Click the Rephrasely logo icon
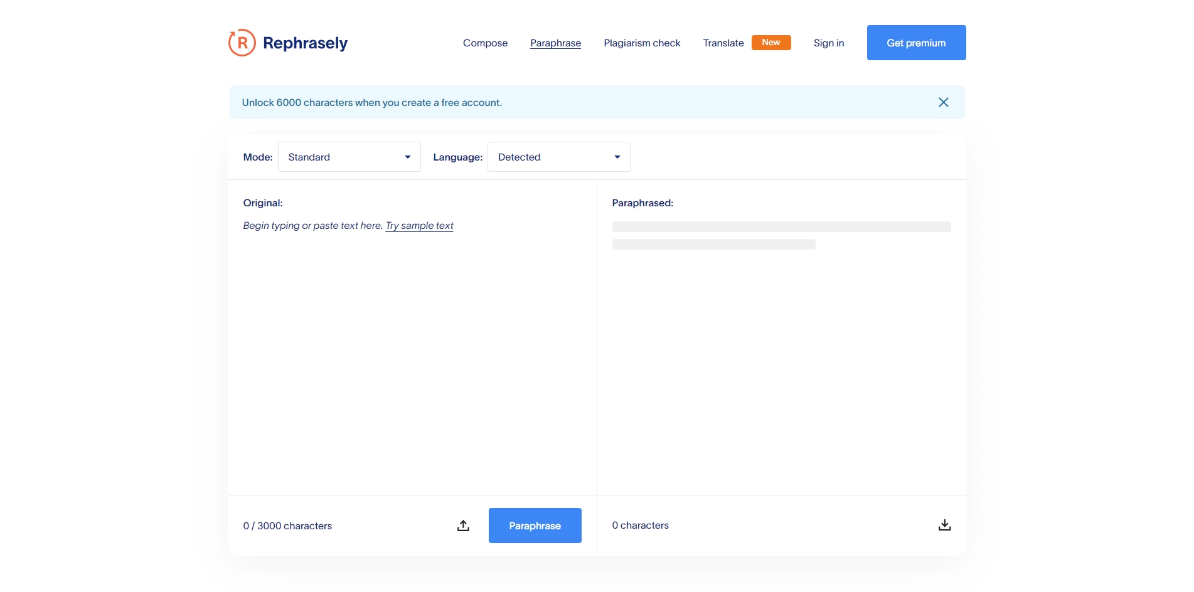This screenshot has height=592, width=1194. tap(242, 43)
